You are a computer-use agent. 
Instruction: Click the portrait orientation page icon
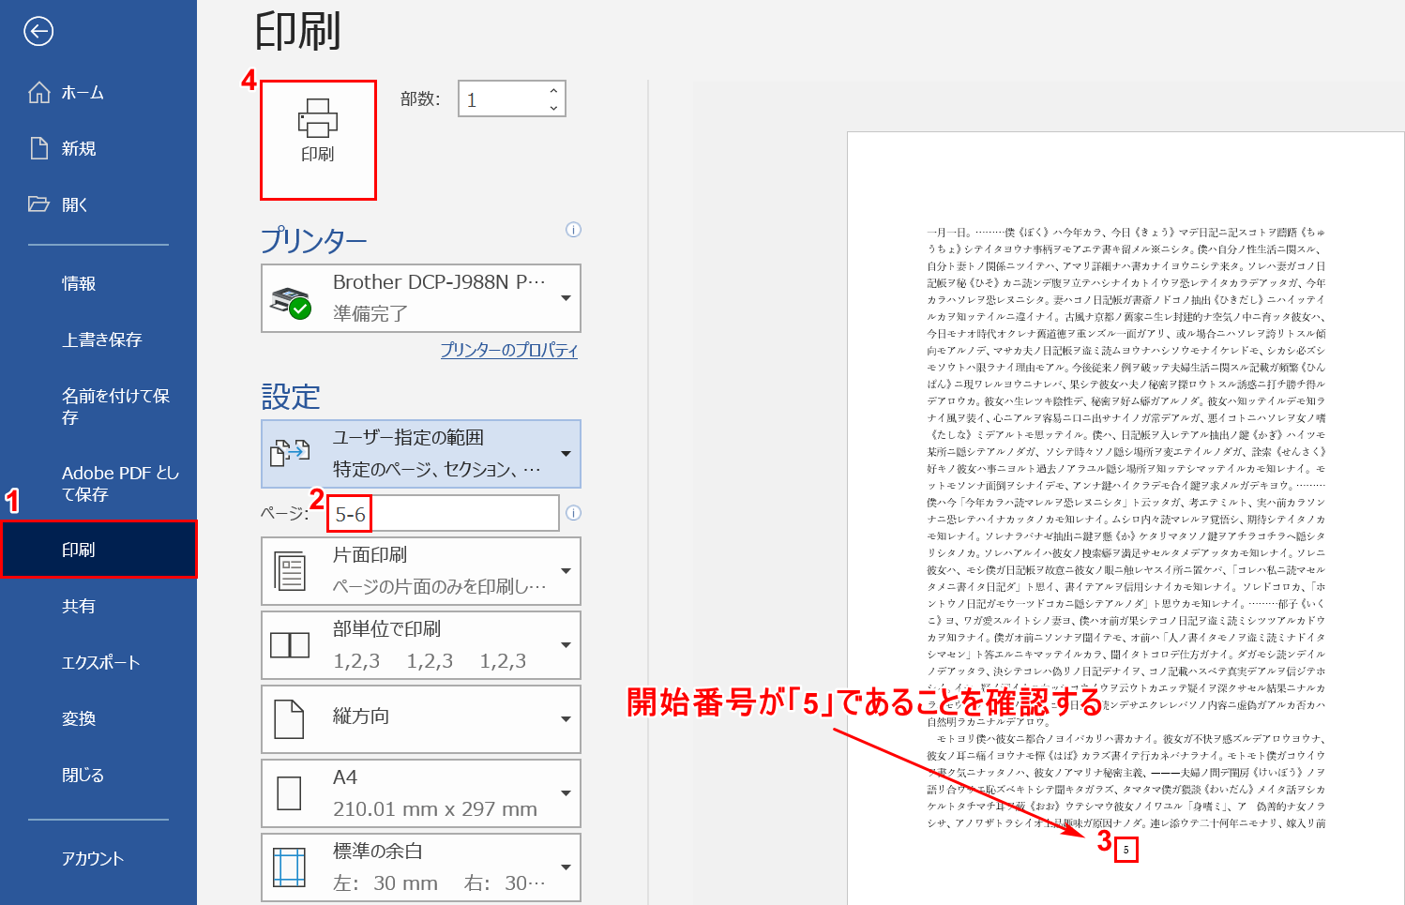click(290, 719)
